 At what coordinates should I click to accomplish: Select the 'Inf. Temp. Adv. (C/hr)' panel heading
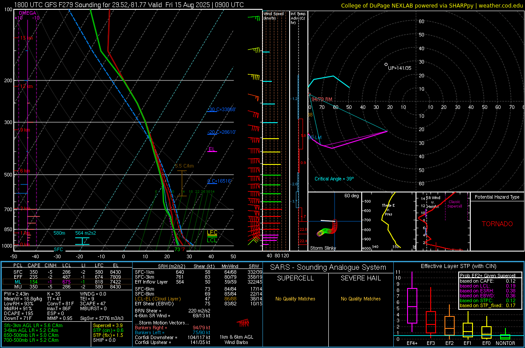298,18
